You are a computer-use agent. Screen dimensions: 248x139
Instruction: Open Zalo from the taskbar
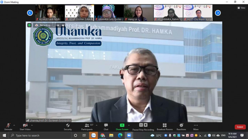point(93,135)
